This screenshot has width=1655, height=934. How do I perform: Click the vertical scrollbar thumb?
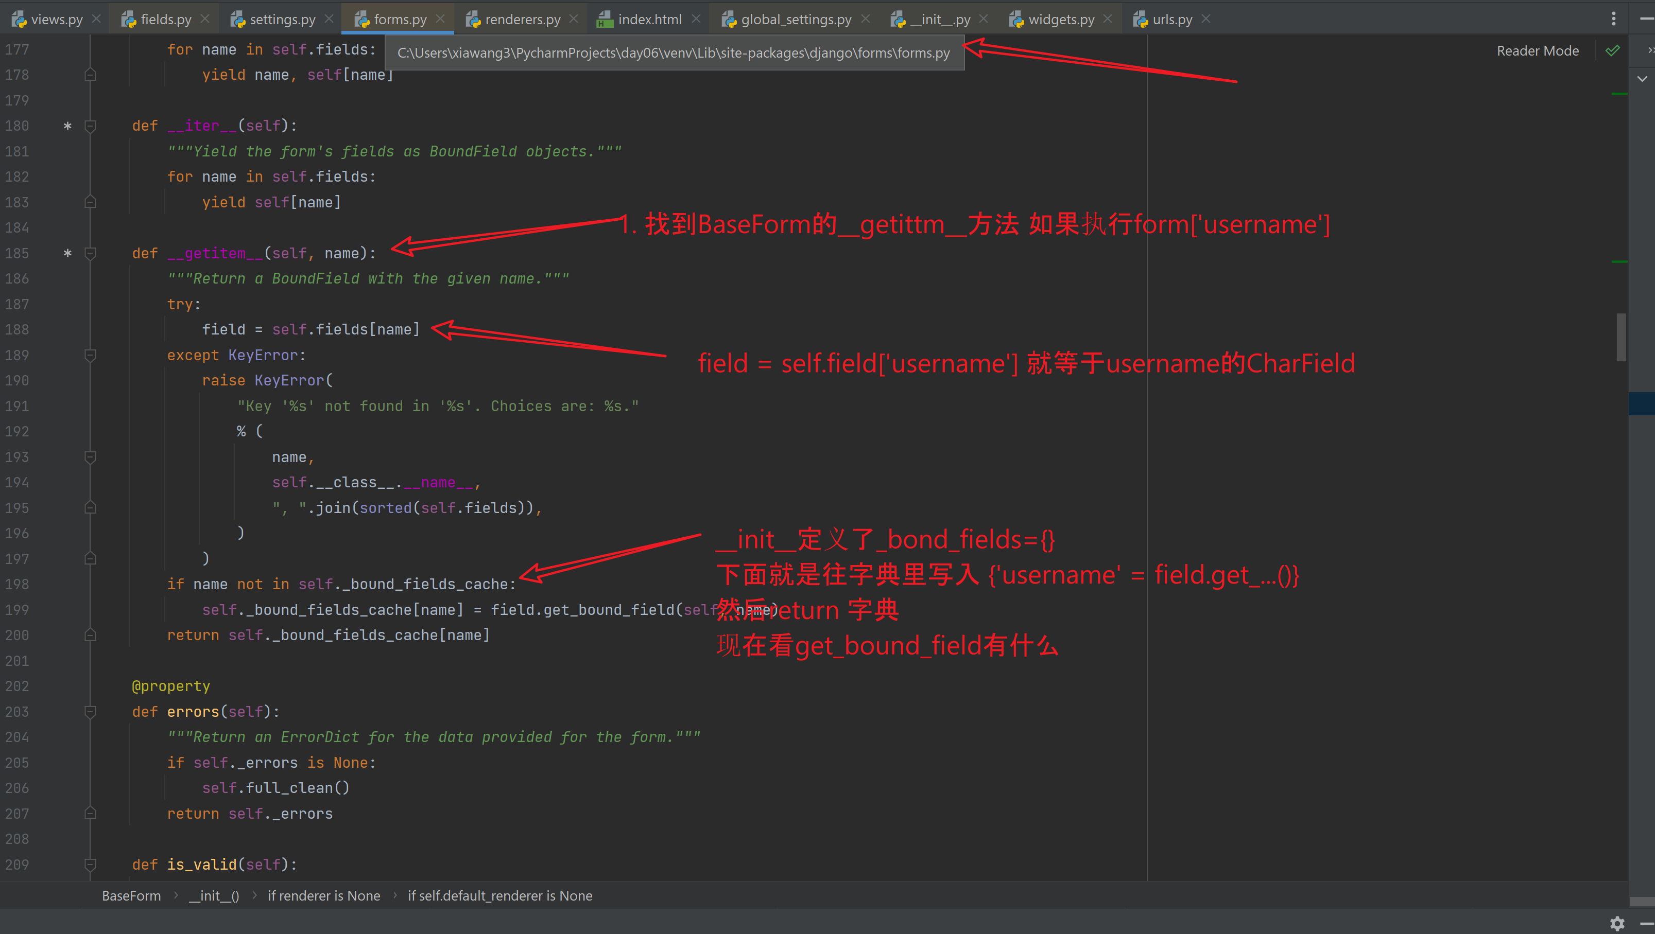coord(1621,337)
